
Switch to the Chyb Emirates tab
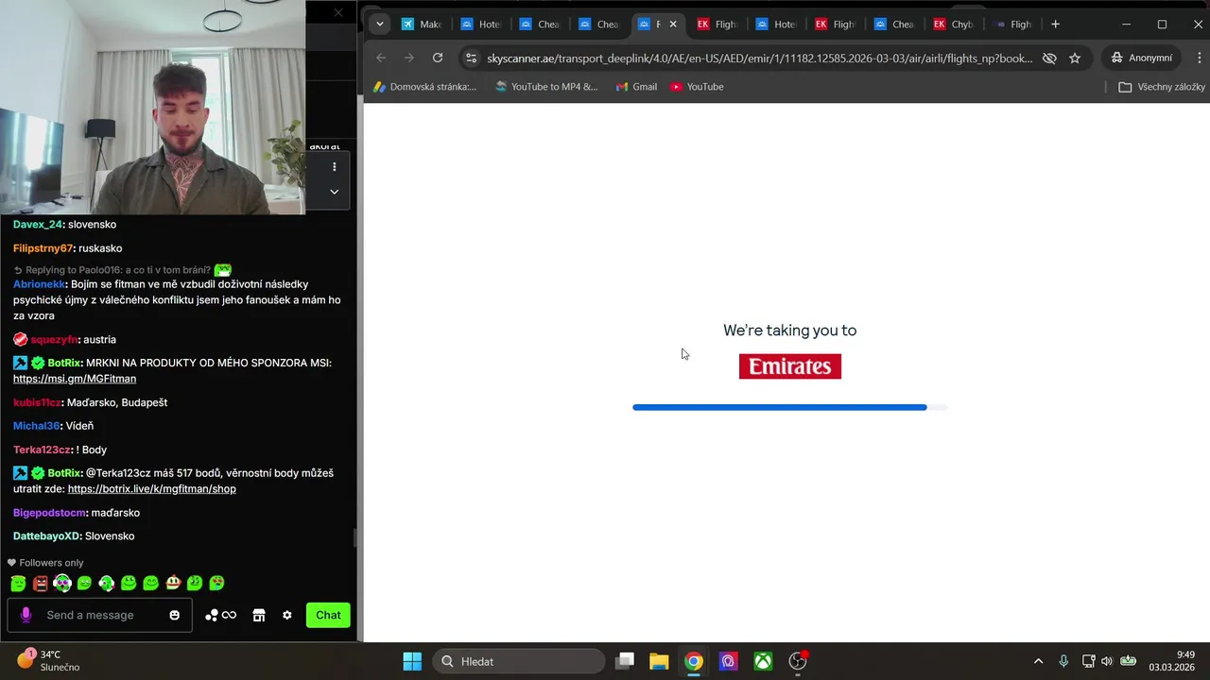pyautogui.click(x=952, y=24)
